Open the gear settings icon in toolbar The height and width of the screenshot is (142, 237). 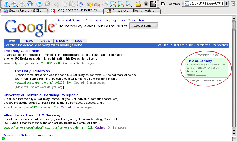tap(153, 4)
